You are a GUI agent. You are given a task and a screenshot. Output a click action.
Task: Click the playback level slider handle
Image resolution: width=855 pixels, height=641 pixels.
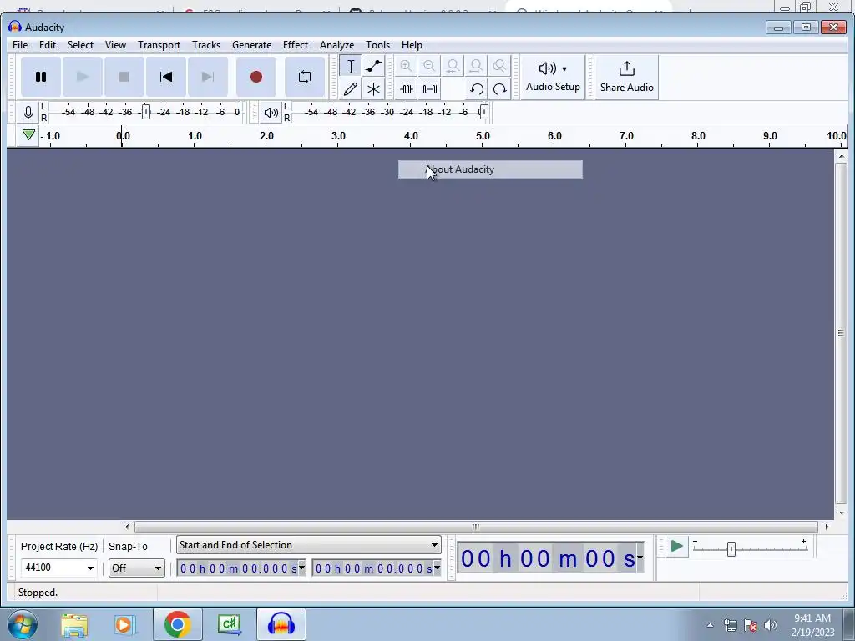click(483, 112)
